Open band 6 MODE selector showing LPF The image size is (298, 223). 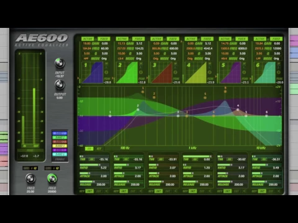(x=258, y=59)
